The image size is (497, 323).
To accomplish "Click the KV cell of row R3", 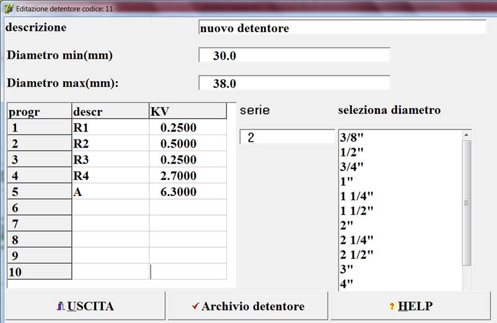I will [x=188, y=159].
